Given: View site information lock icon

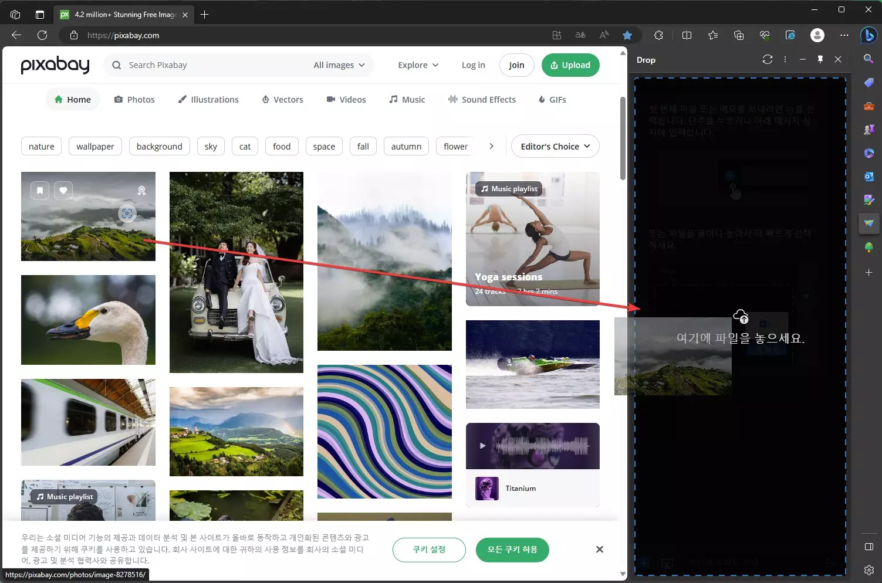Looking at the screenshot, I should (74, 35).
